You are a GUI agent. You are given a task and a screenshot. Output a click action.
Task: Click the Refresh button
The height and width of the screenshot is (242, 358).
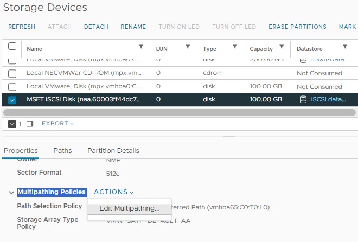(x=22, y=27)
